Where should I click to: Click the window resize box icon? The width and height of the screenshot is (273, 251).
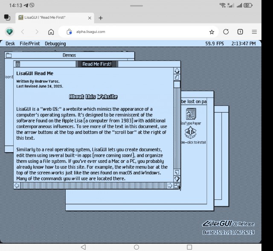[x=177, y=186]
